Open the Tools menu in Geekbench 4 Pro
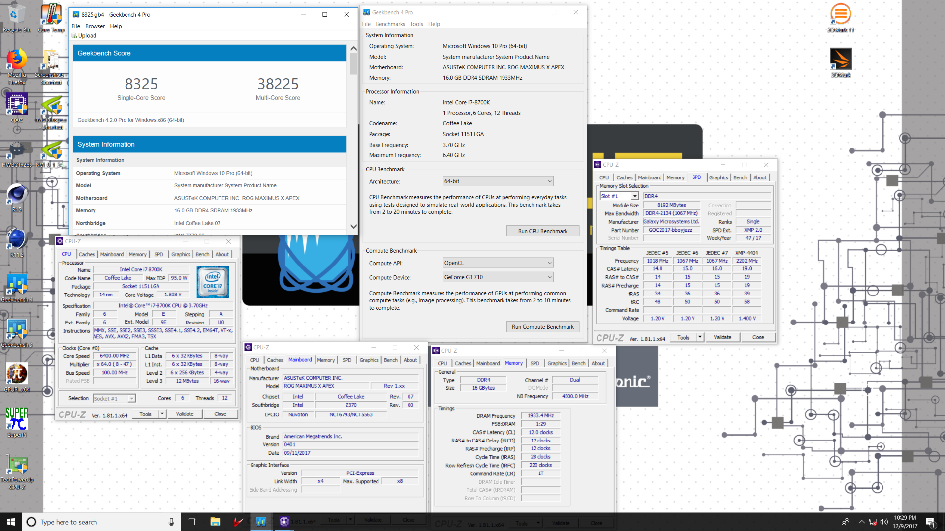 416,24
